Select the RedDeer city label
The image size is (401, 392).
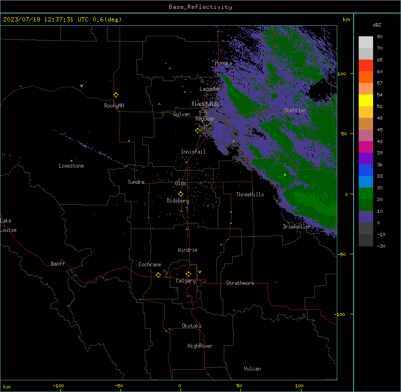tap(205, 119)
